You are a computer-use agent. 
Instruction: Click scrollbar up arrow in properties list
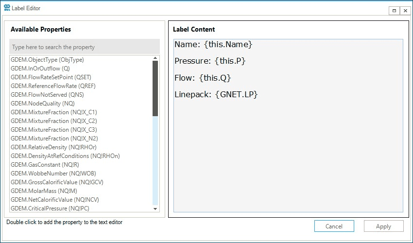155,58
